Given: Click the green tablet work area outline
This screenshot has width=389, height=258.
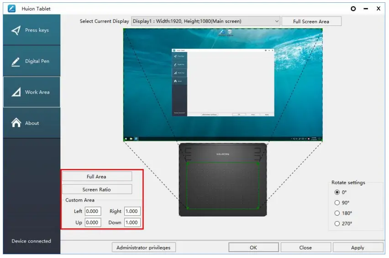Looking at the screenshot, I should (223, 186).
